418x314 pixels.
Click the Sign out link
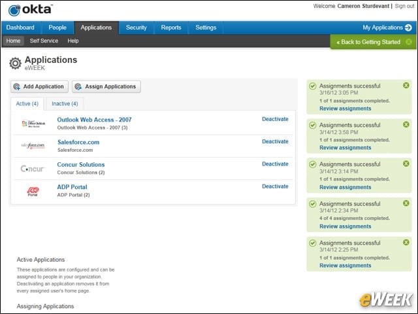click(404, 6)
